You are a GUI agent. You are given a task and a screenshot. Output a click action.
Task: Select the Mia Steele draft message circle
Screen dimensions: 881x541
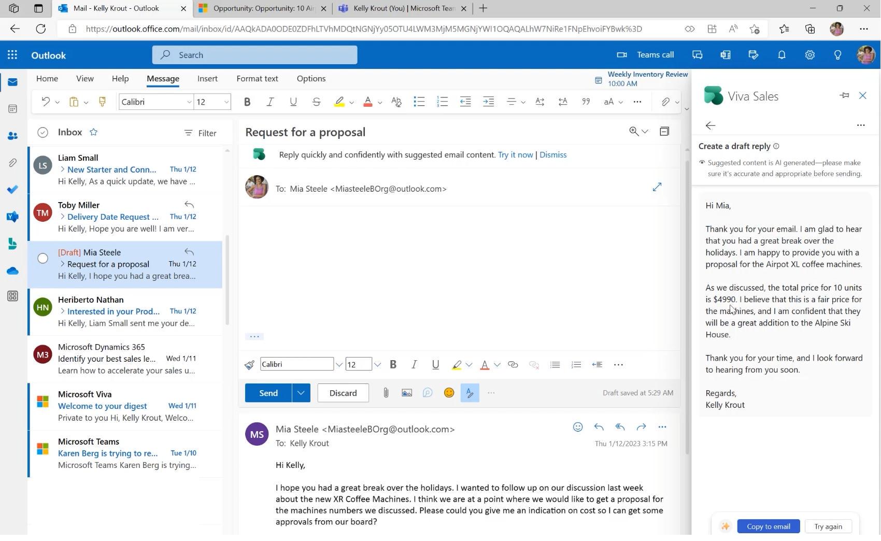pos(43,258)
